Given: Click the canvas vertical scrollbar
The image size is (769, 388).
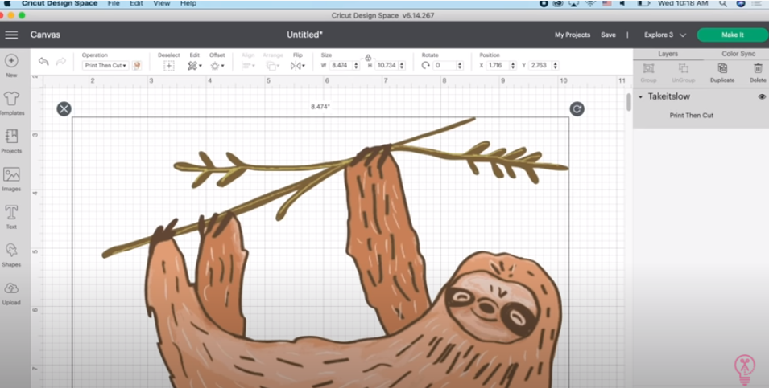Looking at the screenshot, I should pyautogui.click(x=629, y=102).
